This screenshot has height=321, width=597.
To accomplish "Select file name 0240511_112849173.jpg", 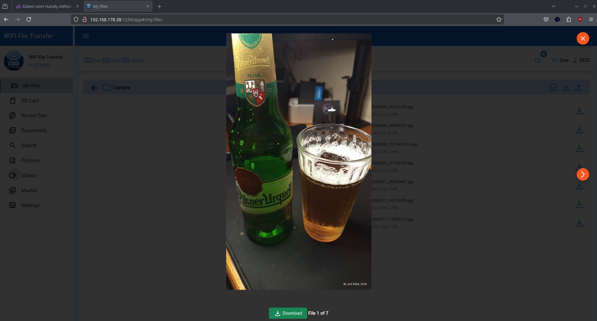I will [x=392, y=219].
